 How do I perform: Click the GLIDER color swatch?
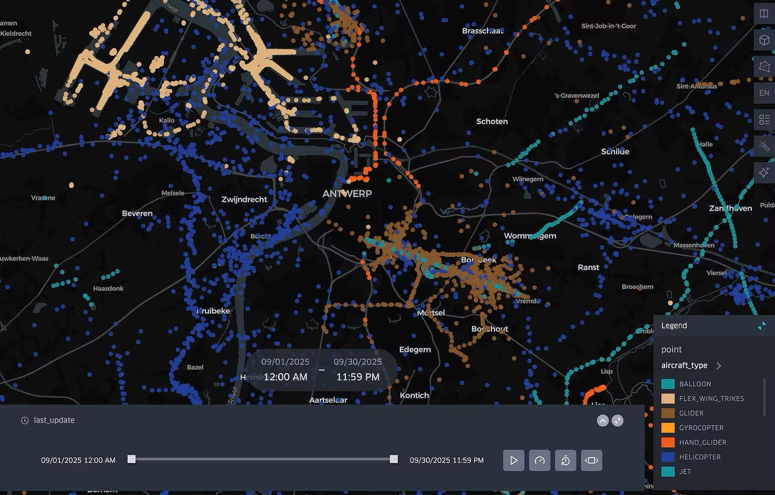[x=668, y=413]
